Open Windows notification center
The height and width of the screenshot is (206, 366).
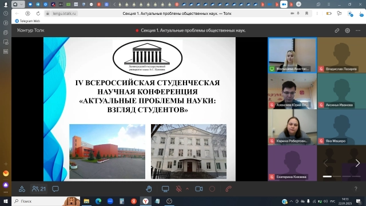pyautogui.click(x=358, y=201)
